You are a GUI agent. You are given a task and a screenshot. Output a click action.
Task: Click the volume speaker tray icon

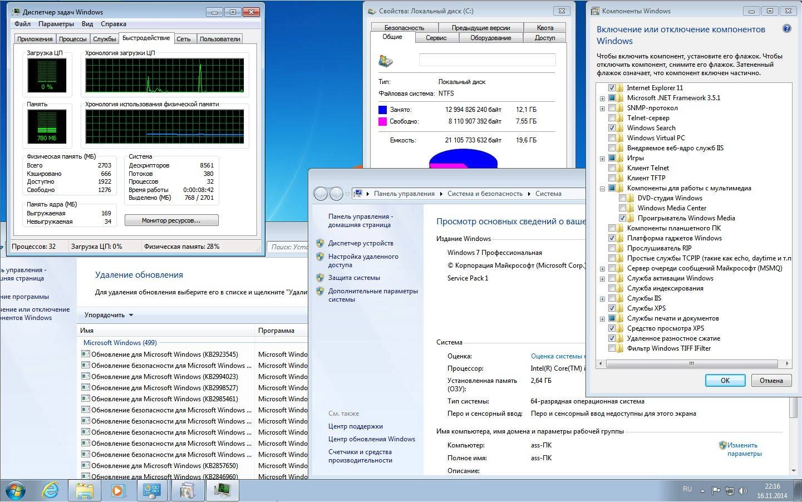[x=742, y=491]
